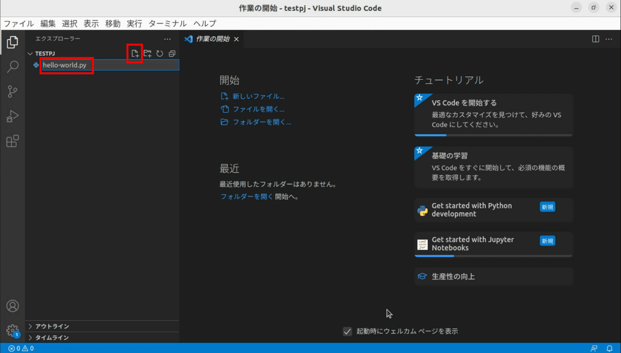The width and height of the screenshot is (621, 353).
Task: Open the Extensions view in activity bar
Action: point(12,141)
